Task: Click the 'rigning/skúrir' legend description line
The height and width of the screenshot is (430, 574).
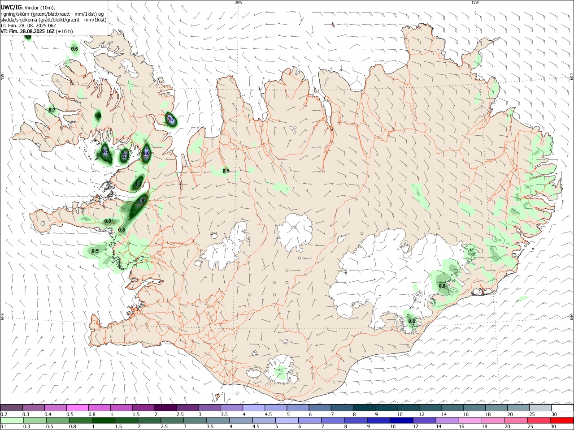Action: tap(52, 14)
